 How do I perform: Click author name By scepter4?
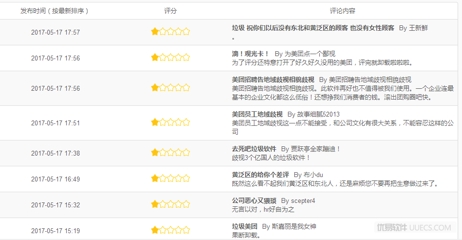tap(298, 201)
